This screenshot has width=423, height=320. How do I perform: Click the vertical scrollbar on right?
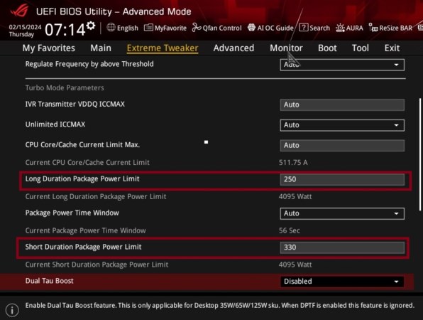(x=420, y=154)
